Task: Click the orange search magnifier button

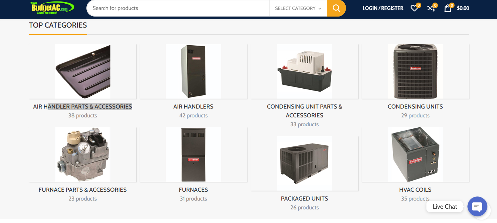Action: point(336,8)
